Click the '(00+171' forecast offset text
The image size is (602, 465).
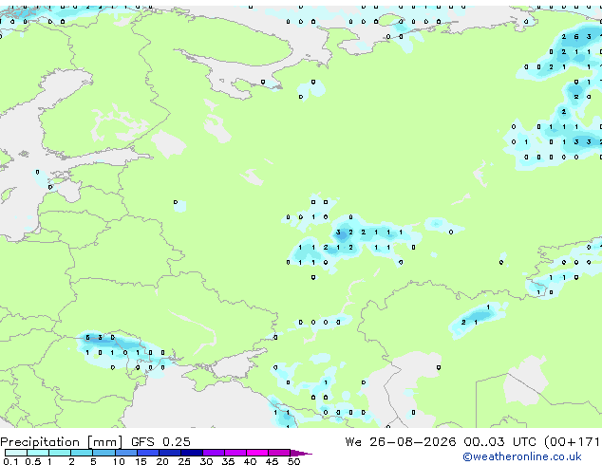tap(573, 442)
